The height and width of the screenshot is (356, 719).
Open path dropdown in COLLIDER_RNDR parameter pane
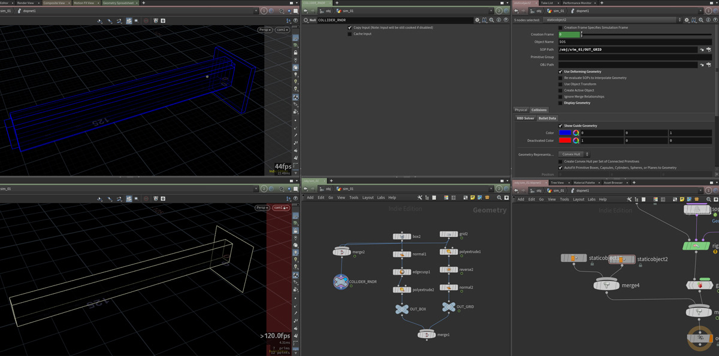491,11
